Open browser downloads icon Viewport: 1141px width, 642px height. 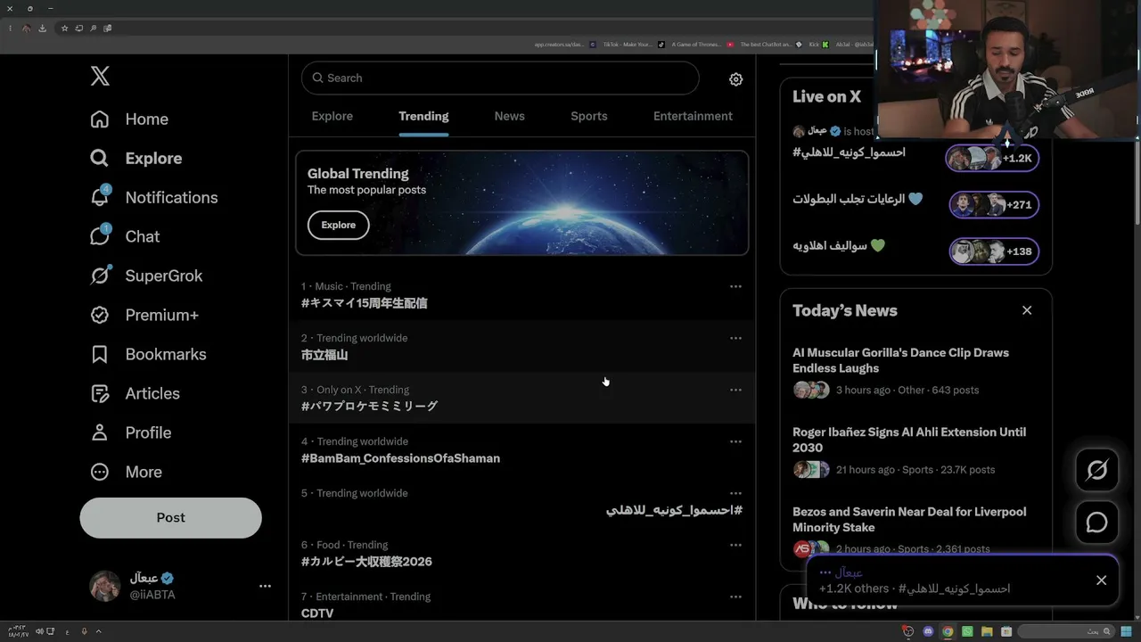coord(42,28)
